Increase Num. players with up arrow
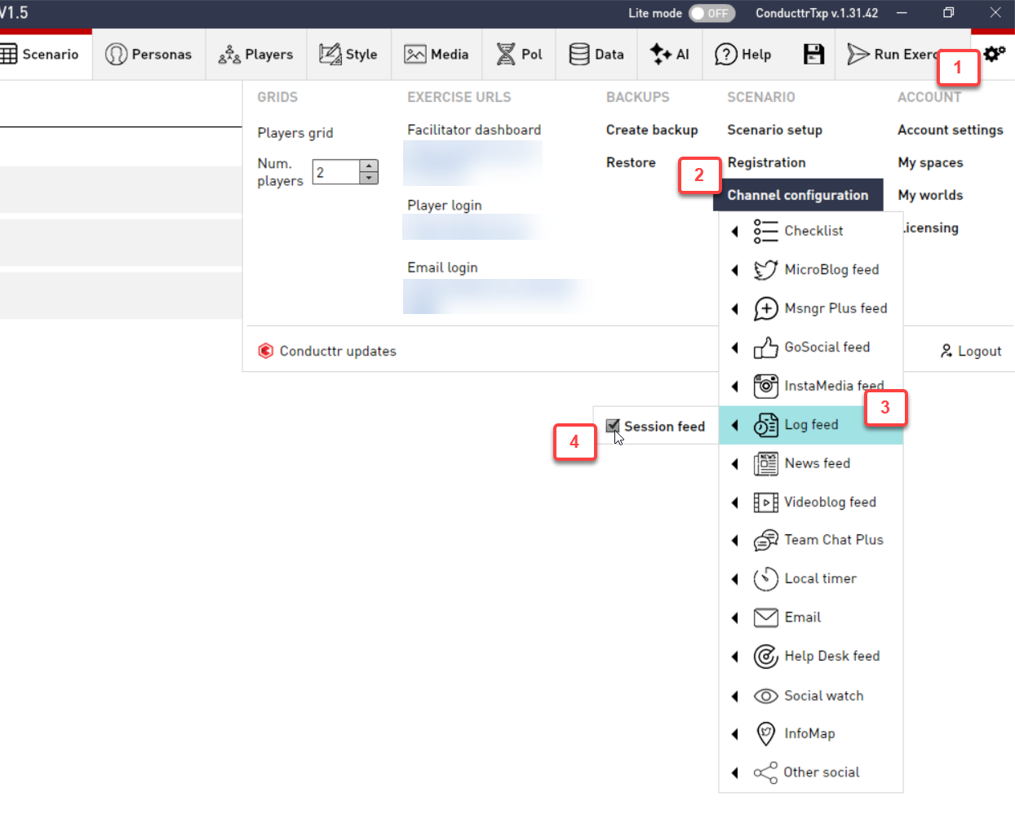Image resolution: width=1015 pixels, height=823 pixels. point(370,166)
